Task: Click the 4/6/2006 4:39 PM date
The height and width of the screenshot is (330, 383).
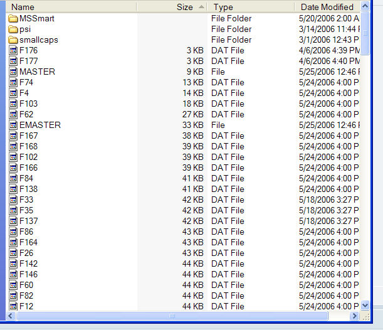Action: point(329,51)
